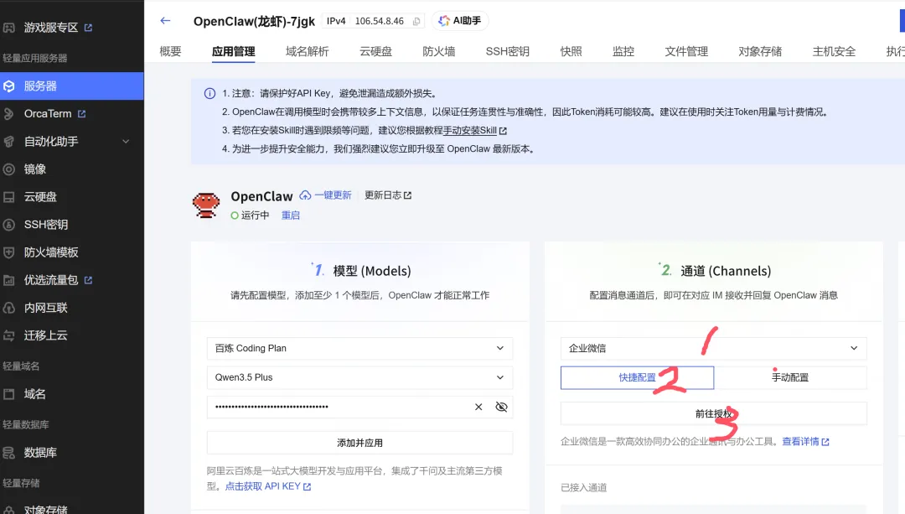Click the 自动化助手 sidebar icon

[x=8, y=142]
